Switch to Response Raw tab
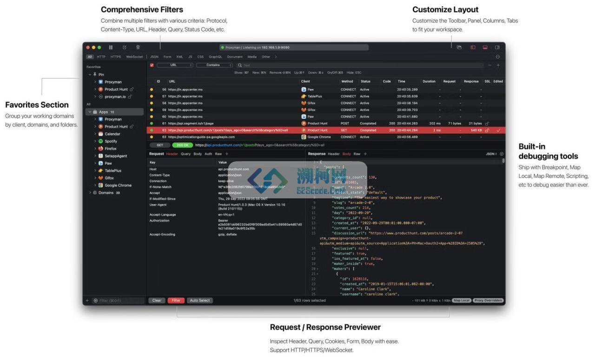 click(x=357, y=154)
